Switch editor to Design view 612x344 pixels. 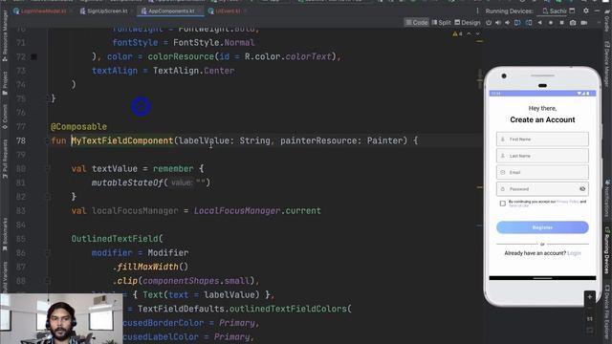(x=468, y=23)
